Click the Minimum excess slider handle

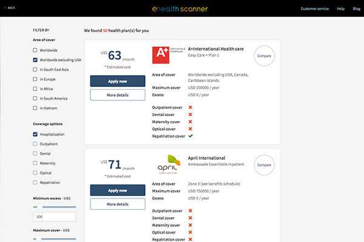pyautogui.click(x=39, y=206)
